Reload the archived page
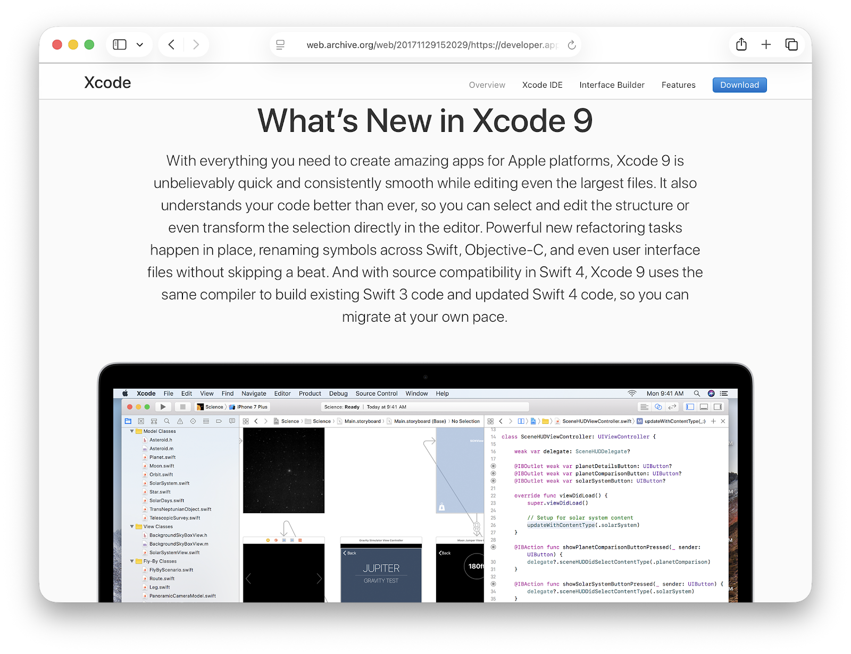Screen dimensions: 851x654 point(572,45)
